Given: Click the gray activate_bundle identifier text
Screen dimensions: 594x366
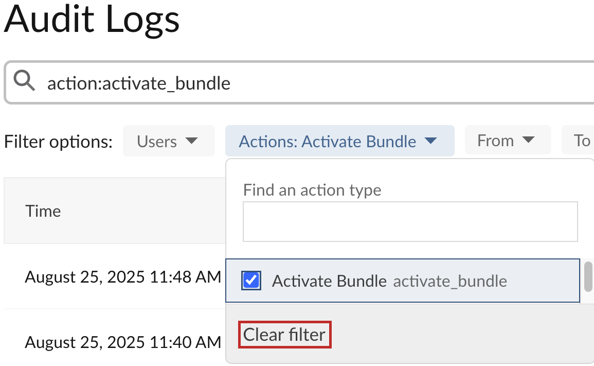Looking at the screenshot, I should [x=450, y=282].
